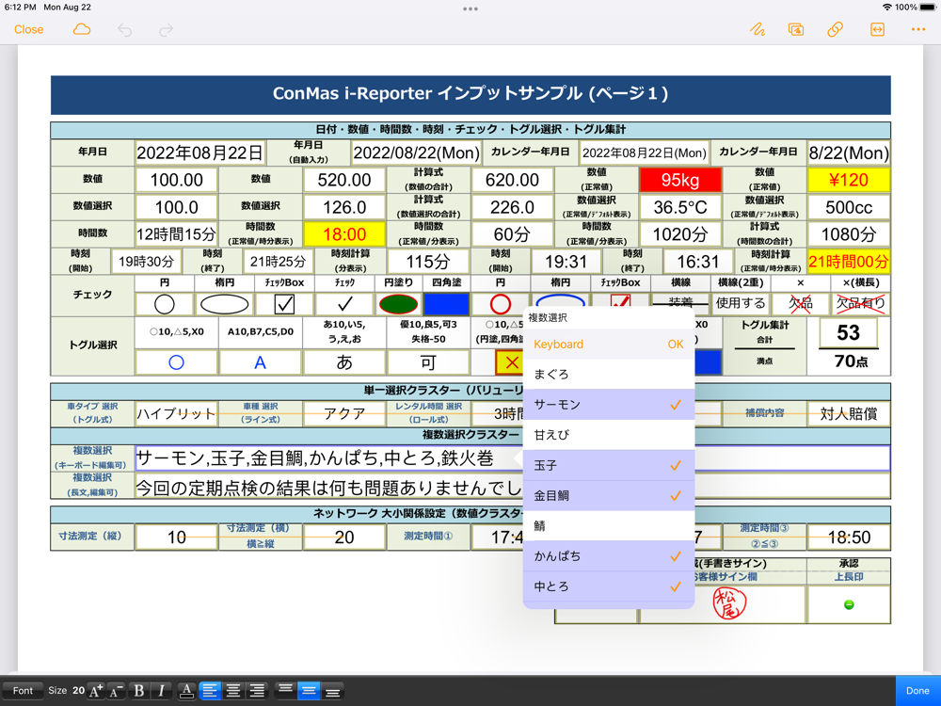Toggle italic text formatting
The height and width of the screenshot is (706, 941).
[161, 690]
